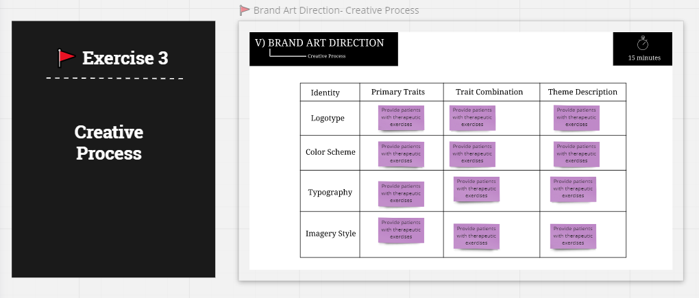The image size is (699, 298).
Task: Click the Primary Traits column header
Action: [x=398, y=92]
